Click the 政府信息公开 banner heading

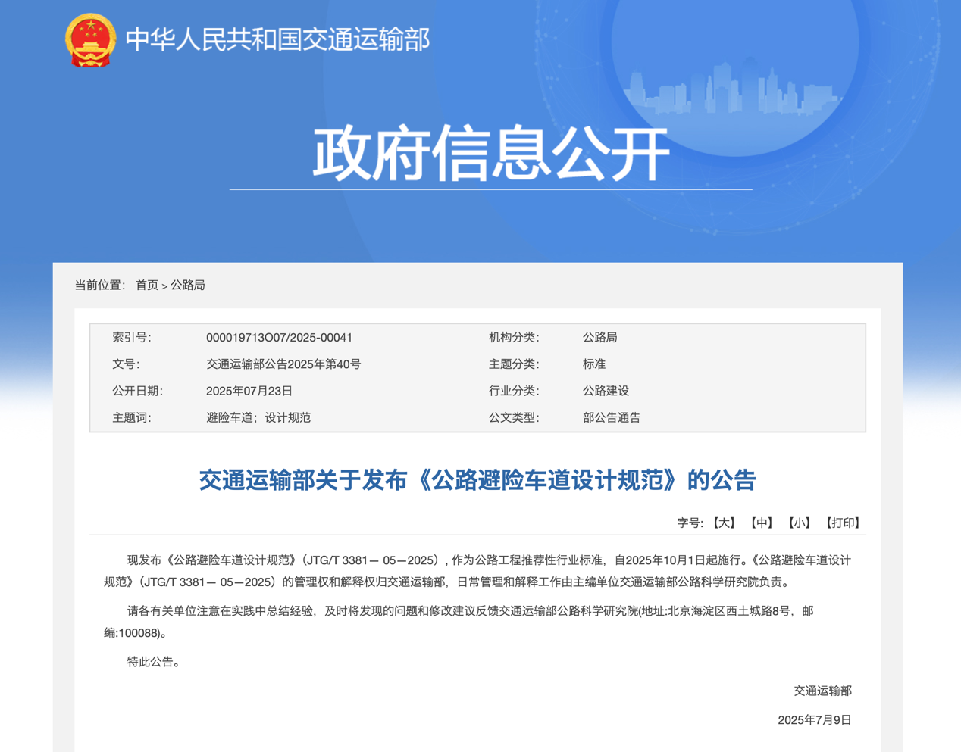(x=490, y=151)
